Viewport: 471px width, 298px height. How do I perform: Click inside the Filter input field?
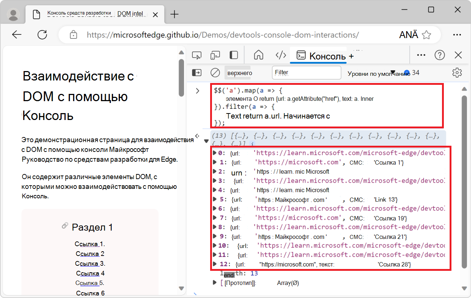click(x=306, y=73)
